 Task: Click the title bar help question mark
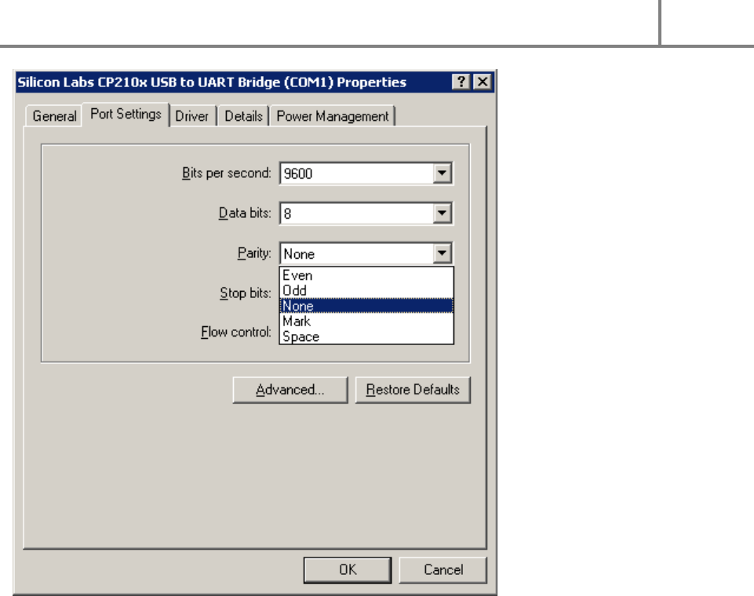[461, 82]
